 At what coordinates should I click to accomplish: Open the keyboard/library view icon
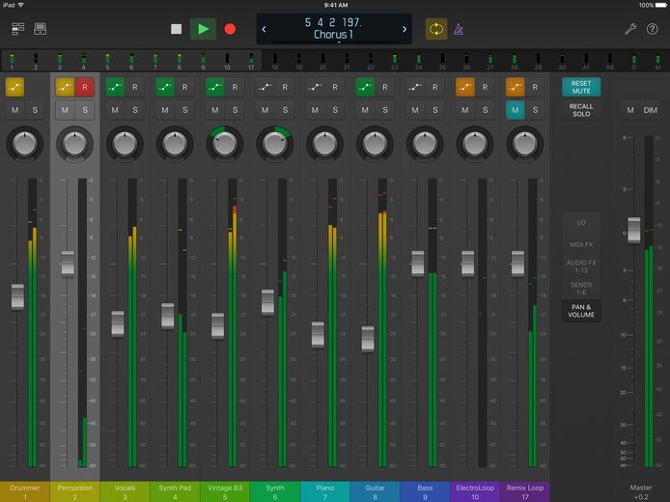pyautogui.click(x=41, y=29)
